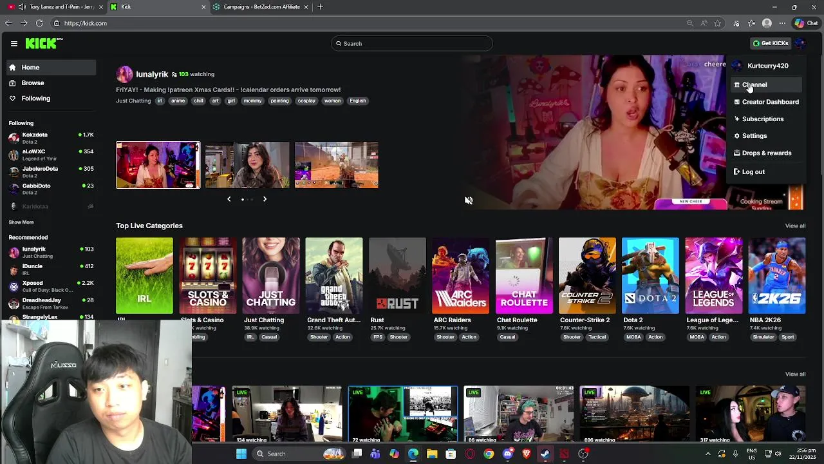Open File Explorer from the taskbar
The width and height of the screenshot is (824, 464).
[432, 454]
